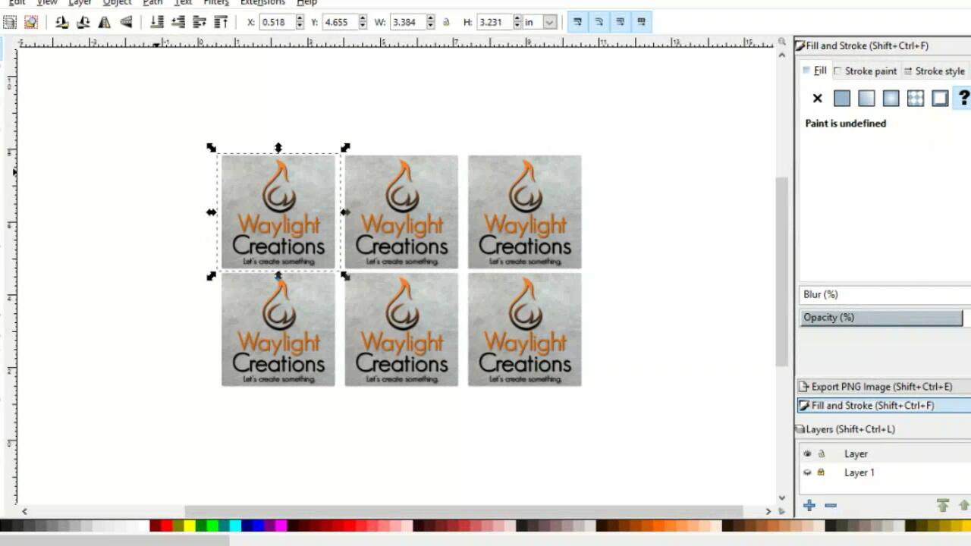
Task: Add a new layer with plus icon
Action: pyautogui.click(x=809, y=506)
